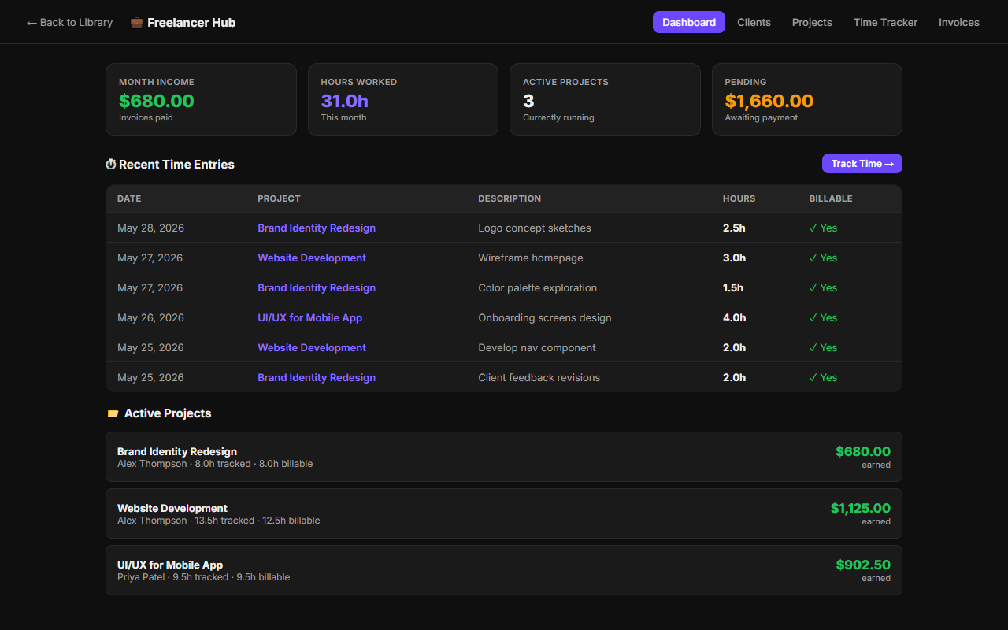Screen dimensions: 1008x630
Task: Click the Priya Patel tracked hours line
Action: coord(204,577)
